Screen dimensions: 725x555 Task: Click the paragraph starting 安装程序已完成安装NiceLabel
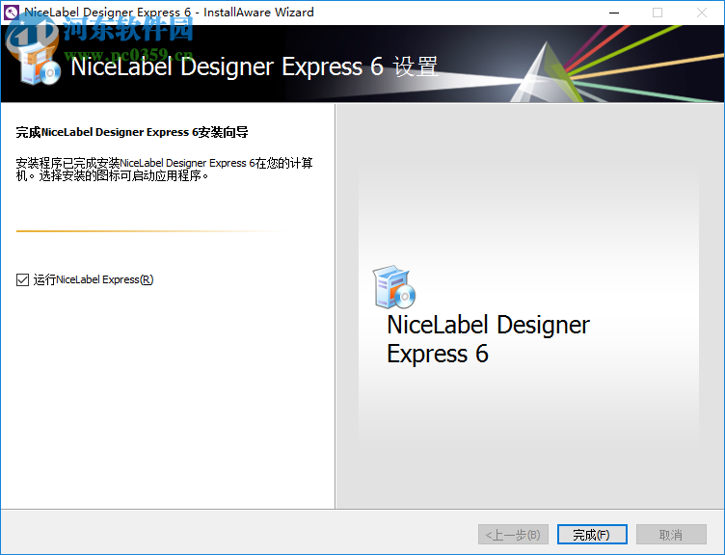(x=164, y=170)
